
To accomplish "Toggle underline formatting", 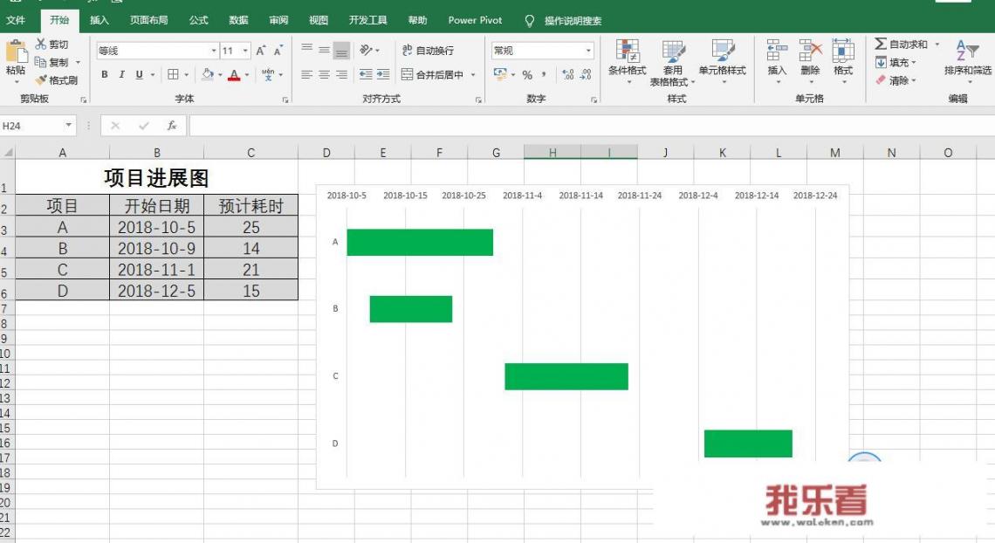I will [139, 75].
